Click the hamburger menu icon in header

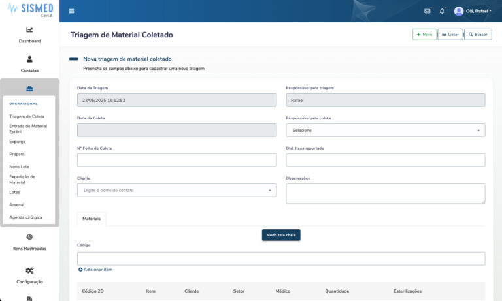tap(71, 11)
